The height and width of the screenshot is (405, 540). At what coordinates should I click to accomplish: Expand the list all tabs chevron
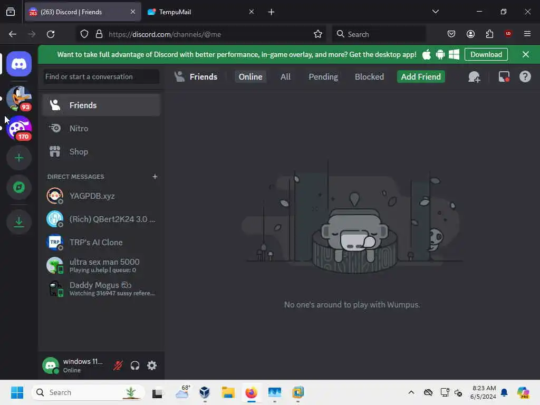[x=435, y=12]
